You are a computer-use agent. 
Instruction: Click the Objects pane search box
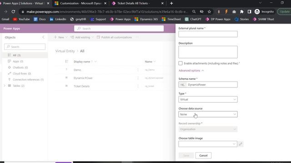pos(25,47)
